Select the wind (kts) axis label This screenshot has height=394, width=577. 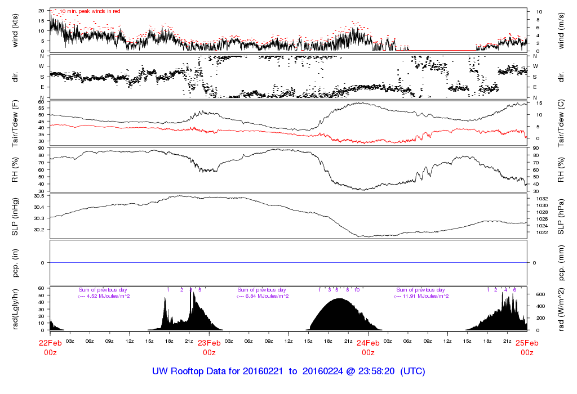(16, 30)
